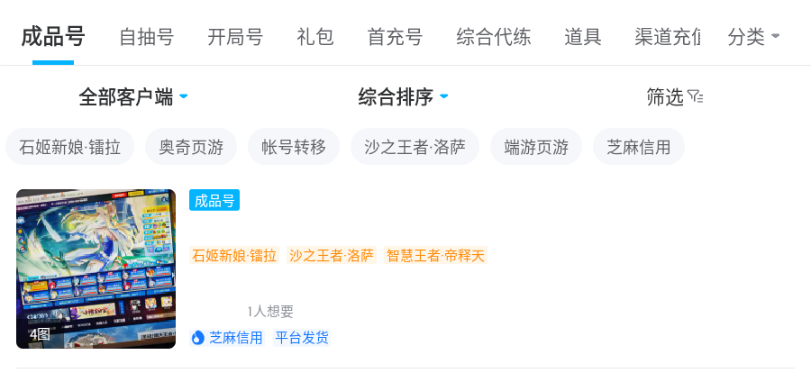Toggle the 奥奇页游 filter chip

tap(192, 147)
